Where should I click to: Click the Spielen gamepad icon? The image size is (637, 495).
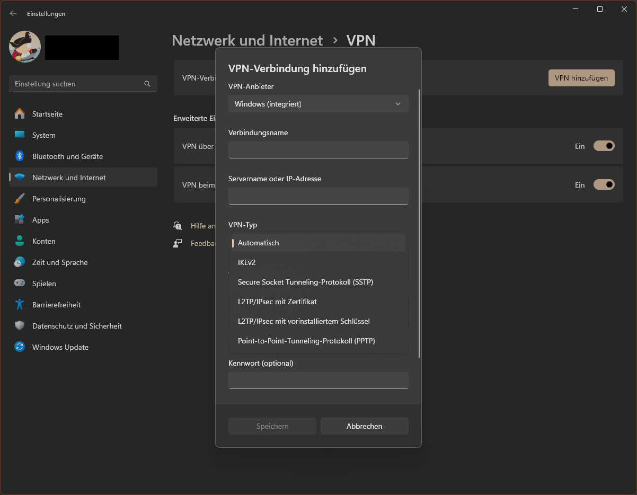[x=20, y=284]
